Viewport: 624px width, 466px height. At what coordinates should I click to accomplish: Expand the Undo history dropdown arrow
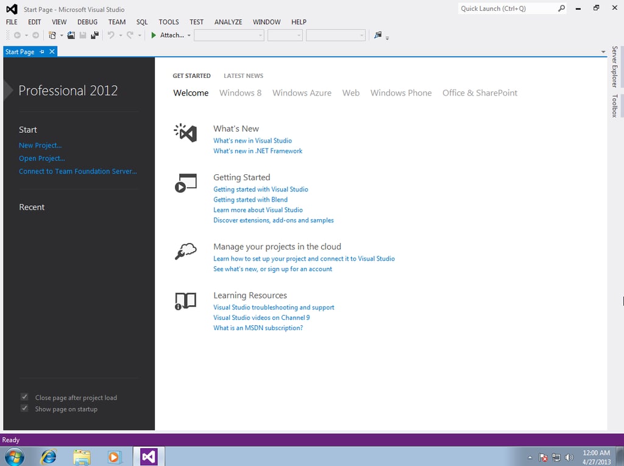[121, 35]
